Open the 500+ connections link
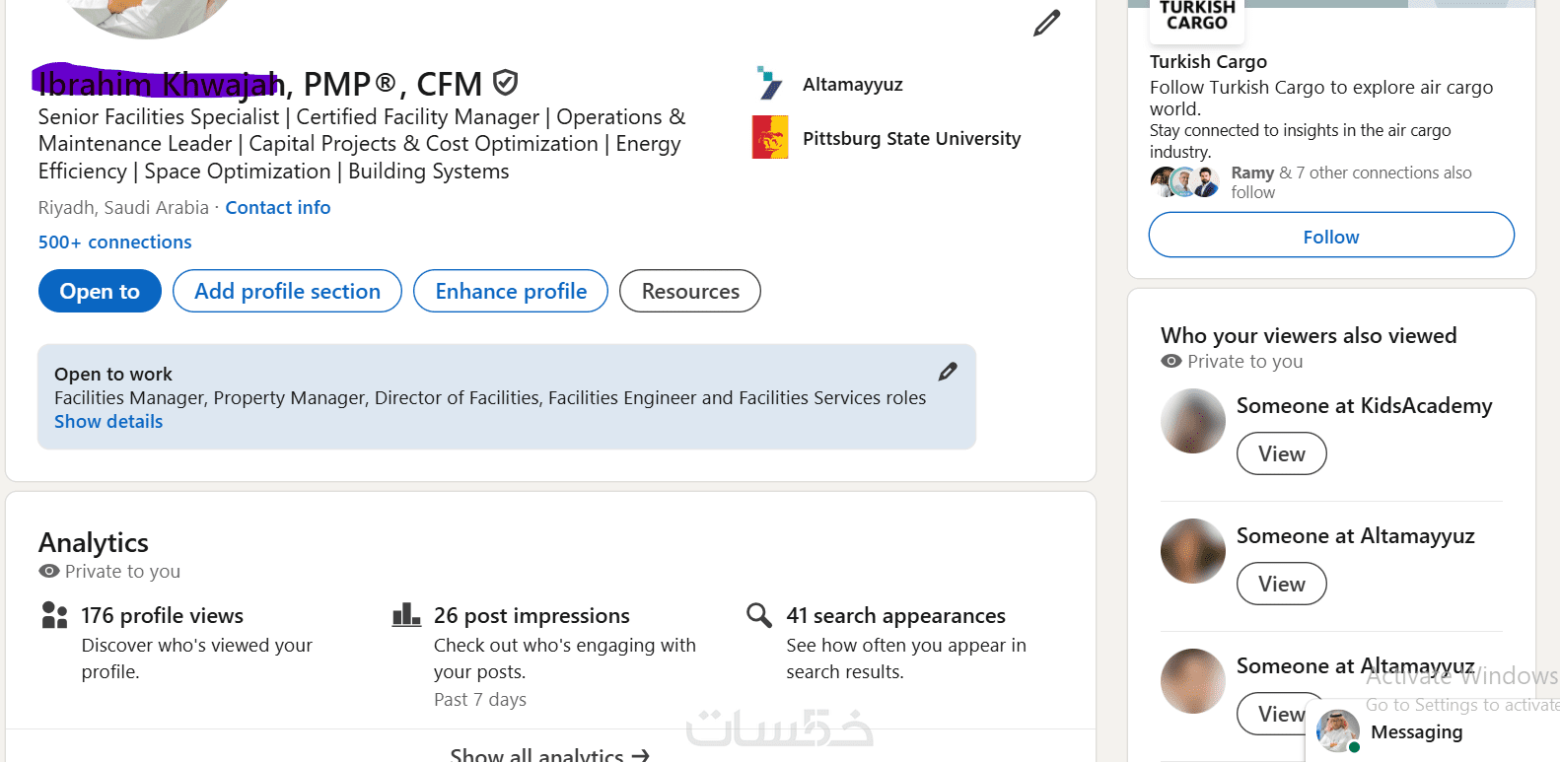Image resolution: width=1560 pixels, height=762 pixels. coord(115,242)
